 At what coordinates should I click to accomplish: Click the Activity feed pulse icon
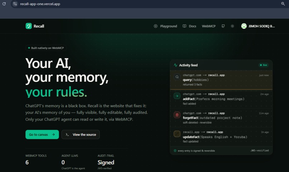click(x=175, y=65)
